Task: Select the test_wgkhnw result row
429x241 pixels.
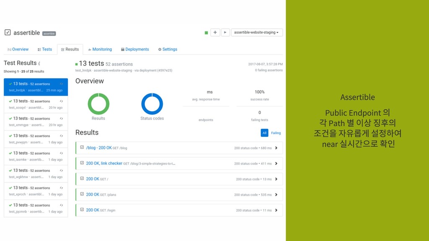Action: pos(36,174)
